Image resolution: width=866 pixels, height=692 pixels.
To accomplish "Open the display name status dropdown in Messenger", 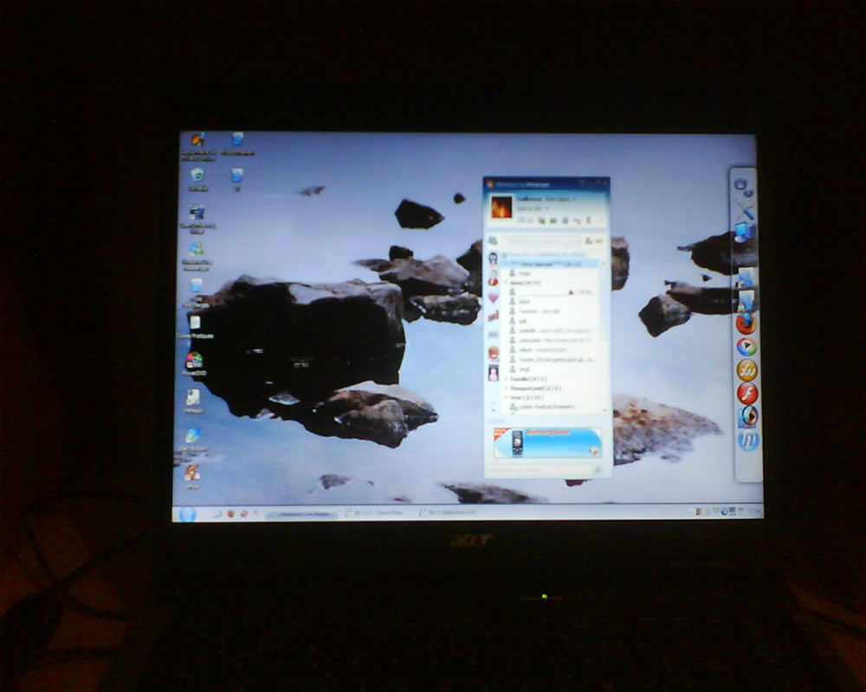I will (x=547, y=199).
